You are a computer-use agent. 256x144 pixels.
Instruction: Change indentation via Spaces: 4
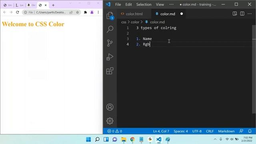click(180, 131)
